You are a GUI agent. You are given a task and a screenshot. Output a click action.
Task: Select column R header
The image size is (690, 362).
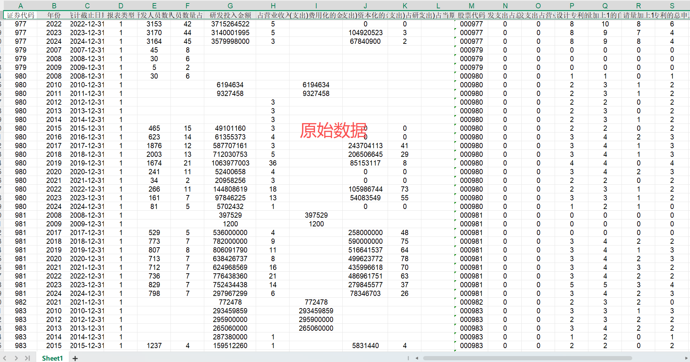(639, 6)
